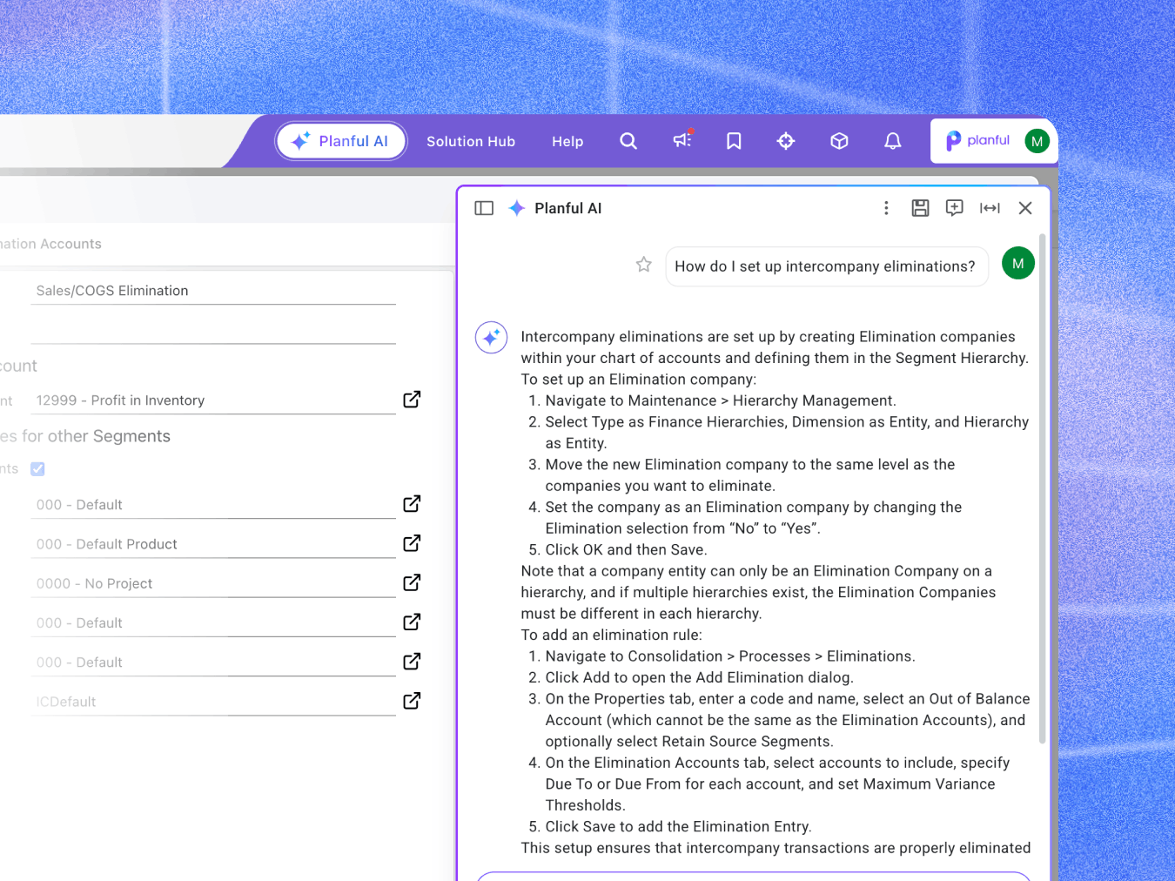Image resolution: width=1175 pixels, height=881 pixels.
Task: Click the save conversation icon
Action: 920,207
